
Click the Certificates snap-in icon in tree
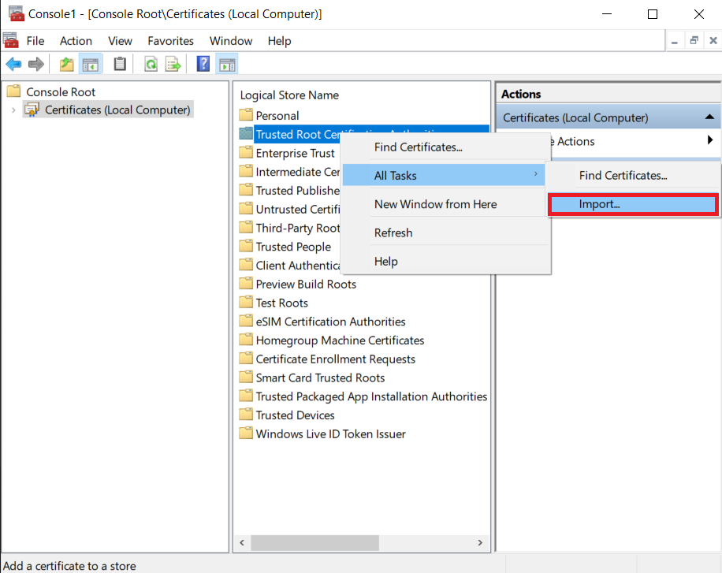click(32, 110)
